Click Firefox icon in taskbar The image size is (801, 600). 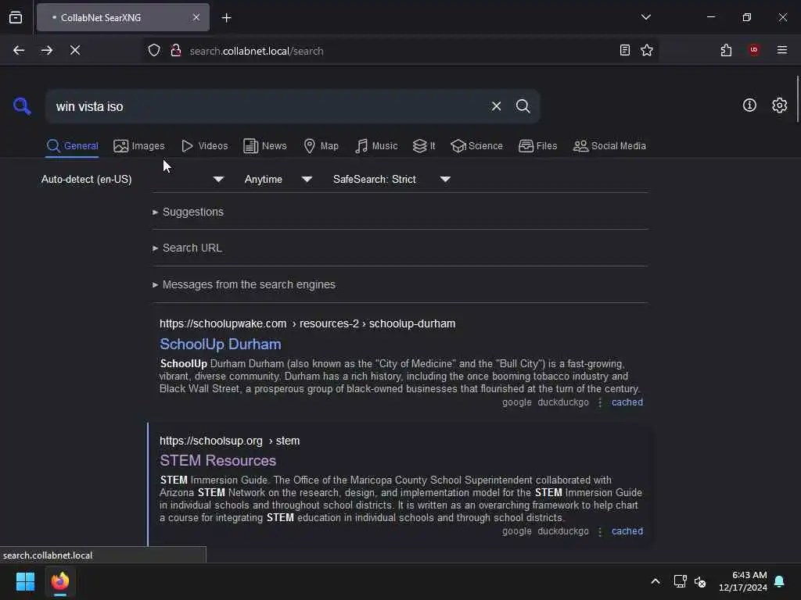coord(60,581)
